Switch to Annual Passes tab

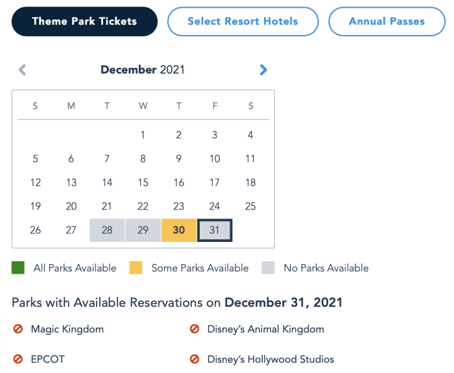coord(387,21)
